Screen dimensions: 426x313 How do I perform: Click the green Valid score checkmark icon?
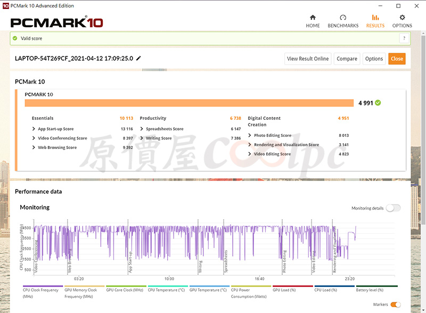(x=15, y=38)
